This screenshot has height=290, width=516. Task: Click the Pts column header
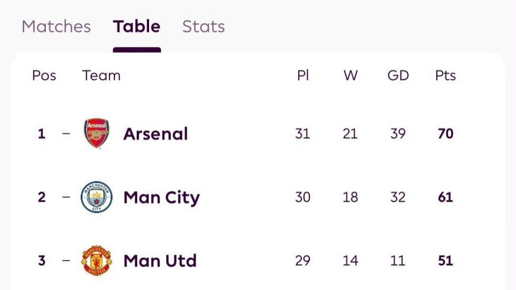(445, 75)
